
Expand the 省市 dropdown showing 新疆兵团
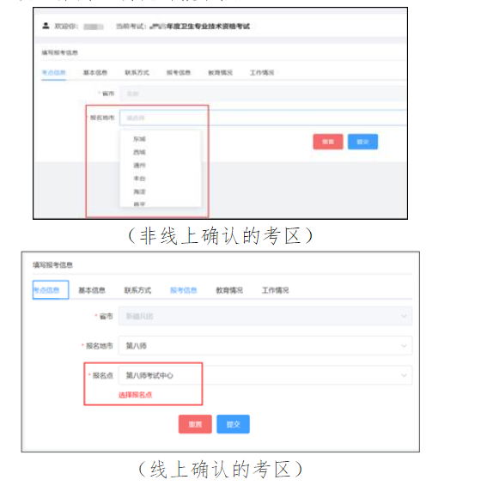[x=265, y=316]
